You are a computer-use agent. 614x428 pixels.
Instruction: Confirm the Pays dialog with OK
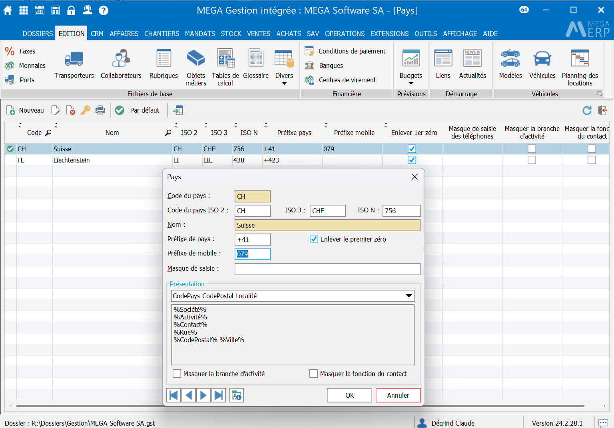[x=349, y=395]
